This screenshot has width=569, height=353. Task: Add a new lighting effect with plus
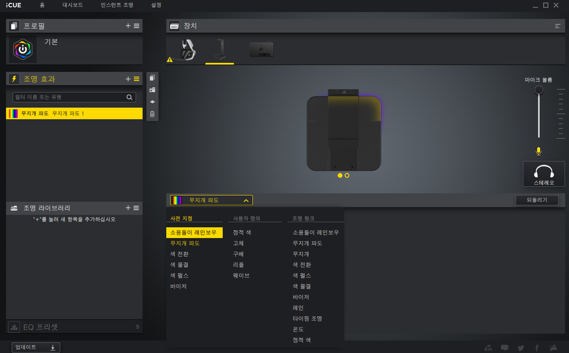point(128,79)
